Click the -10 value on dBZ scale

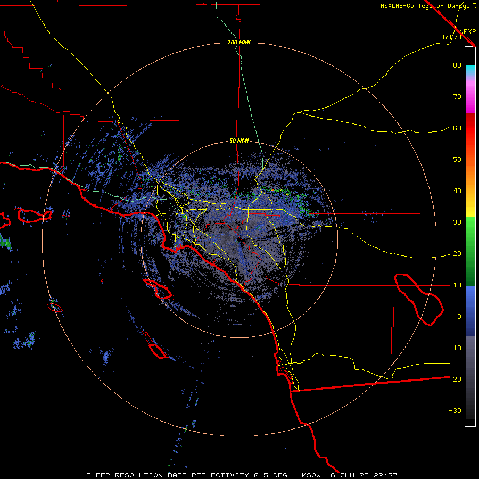coord(455,348)
